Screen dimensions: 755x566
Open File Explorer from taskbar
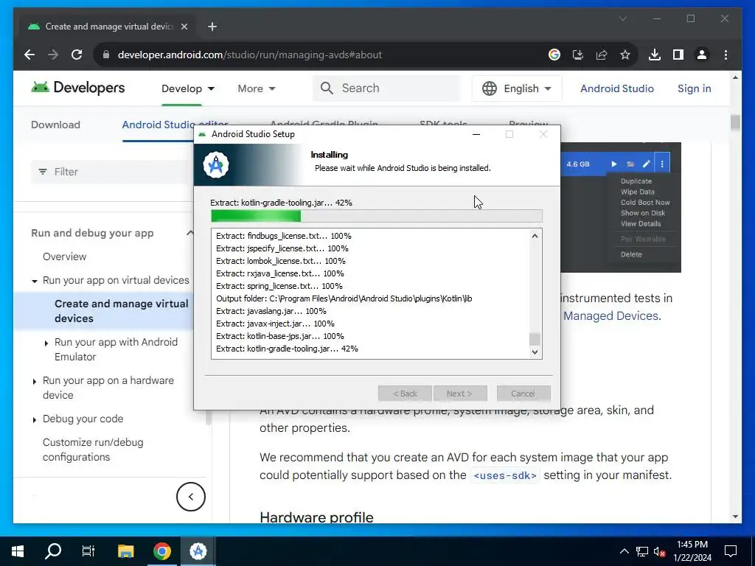click(x=125, y=551)
